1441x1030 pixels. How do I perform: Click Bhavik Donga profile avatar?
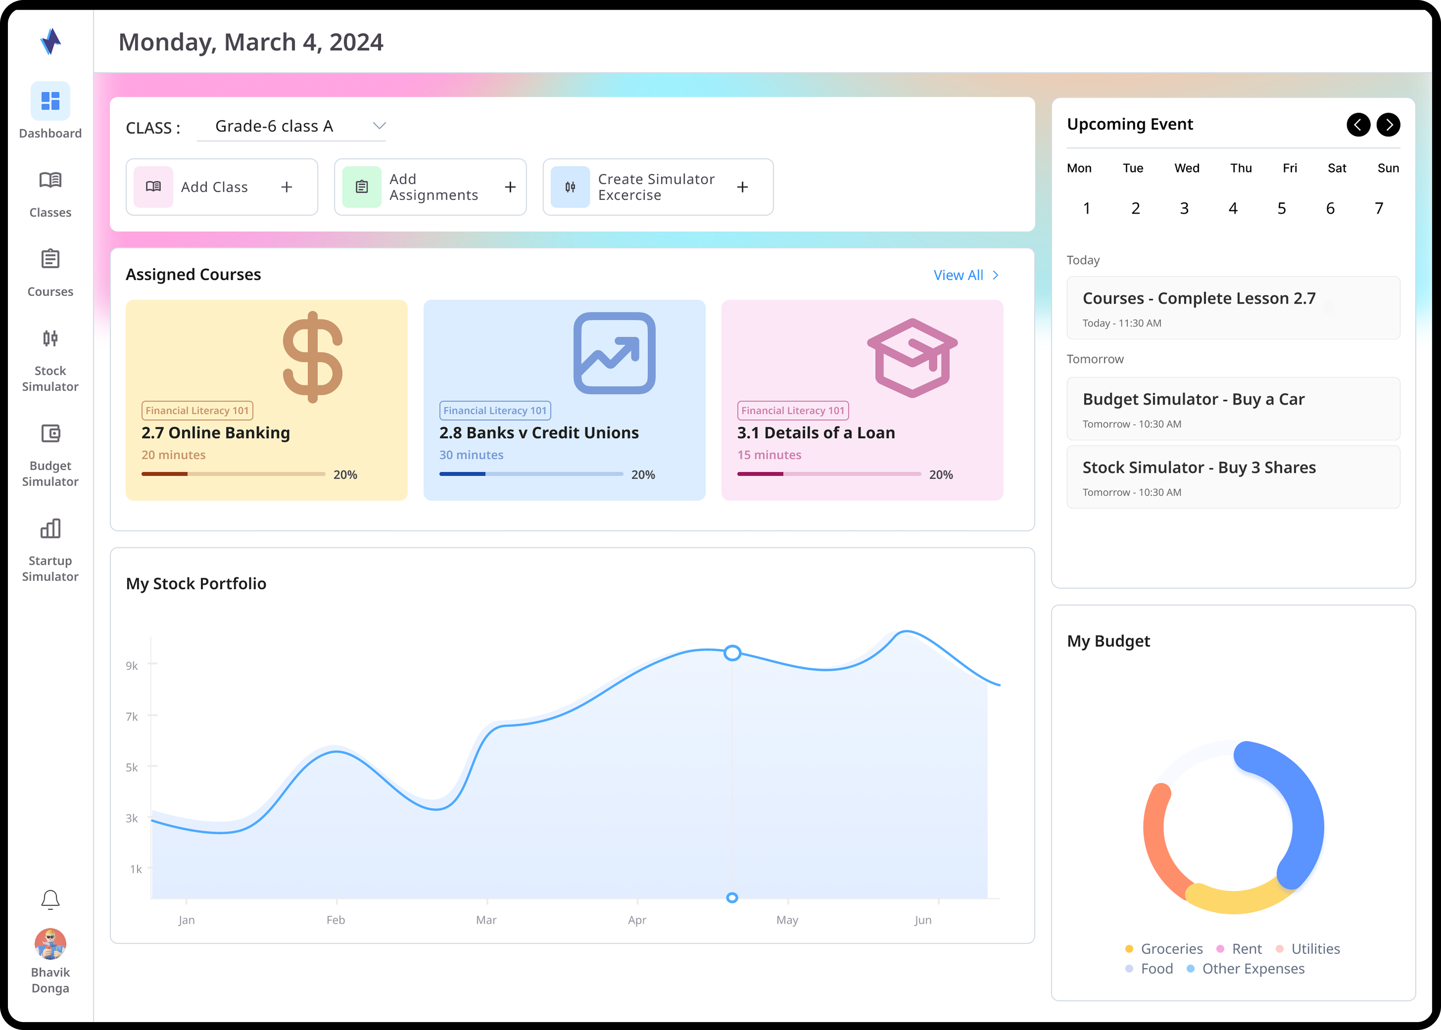(x=50, y=944)
